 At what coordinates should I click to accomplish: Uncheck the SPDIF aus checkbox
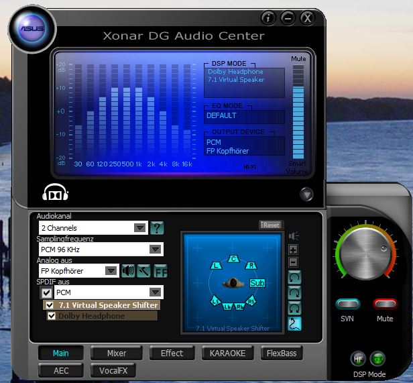point(47,292)
